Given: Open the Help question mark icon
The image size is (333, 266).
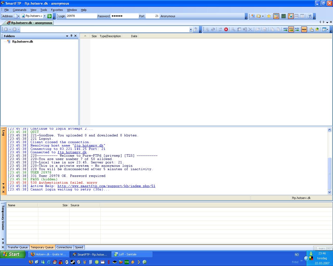Looking at the screenshot, I should point(310,16).
